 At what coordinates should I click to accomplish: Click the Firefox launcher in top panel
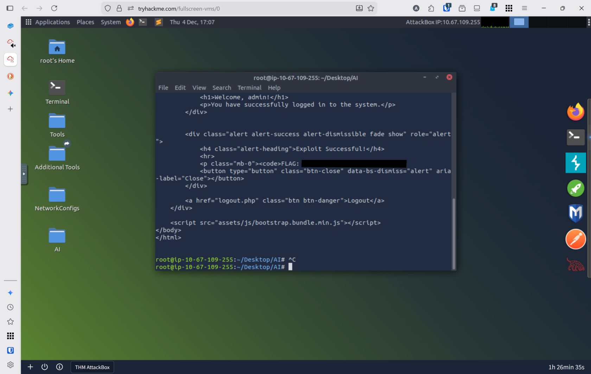pyautogui.click(x=130, y=22)
